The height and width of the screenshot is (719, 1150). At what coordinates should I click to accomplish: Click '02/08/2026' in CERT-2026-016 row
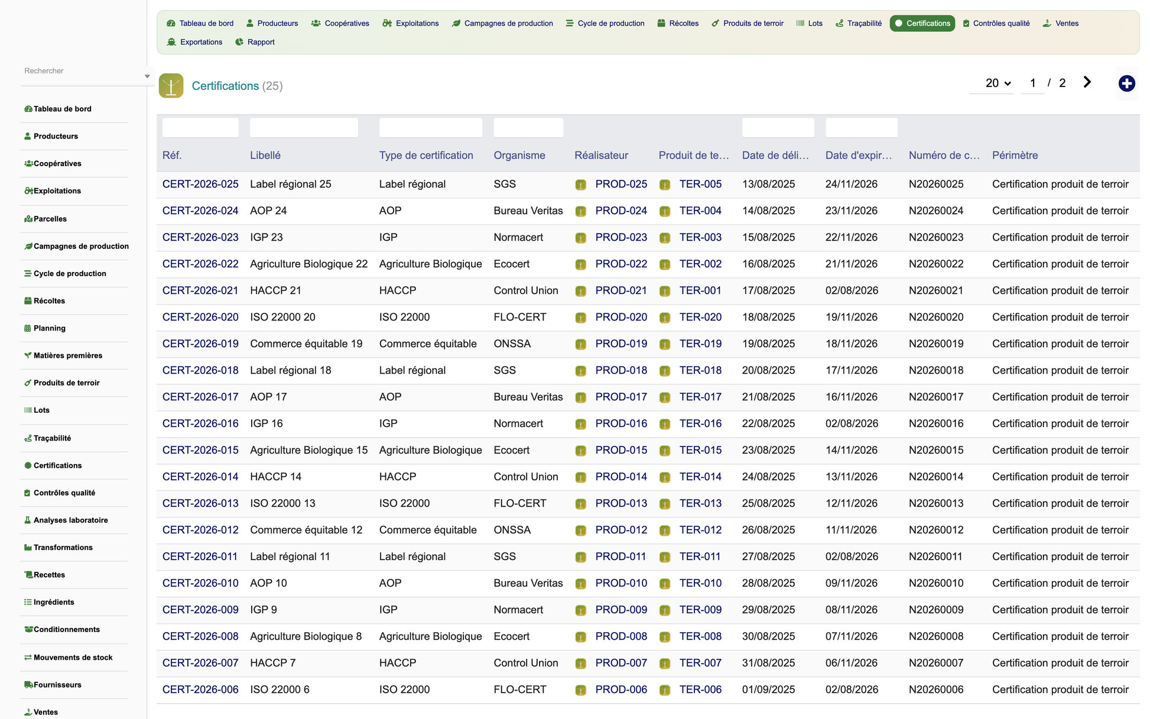pyautogui.click(x=852, y=424)
